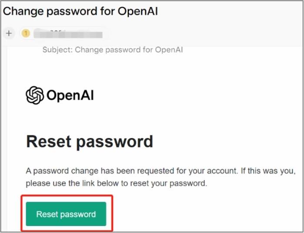This screenshot has width=304, height=233.
Task: Click the line please use the link below
Action: click(117, 183)
